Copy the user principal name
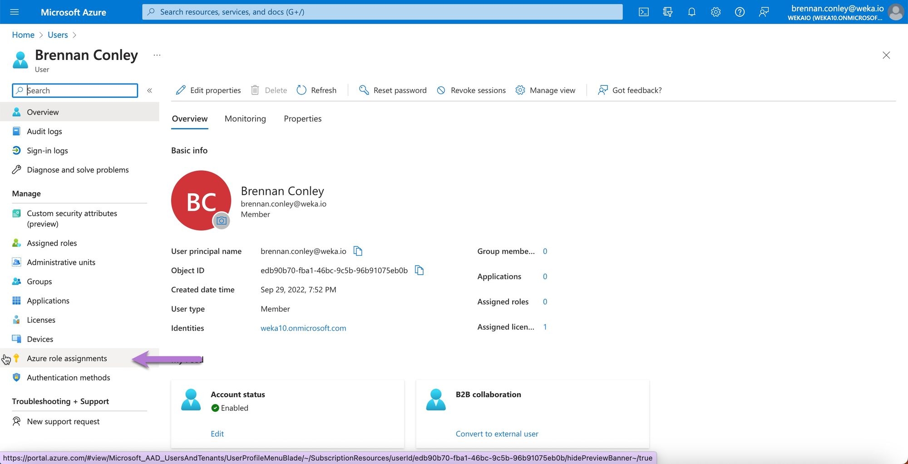 click(358, 251)
